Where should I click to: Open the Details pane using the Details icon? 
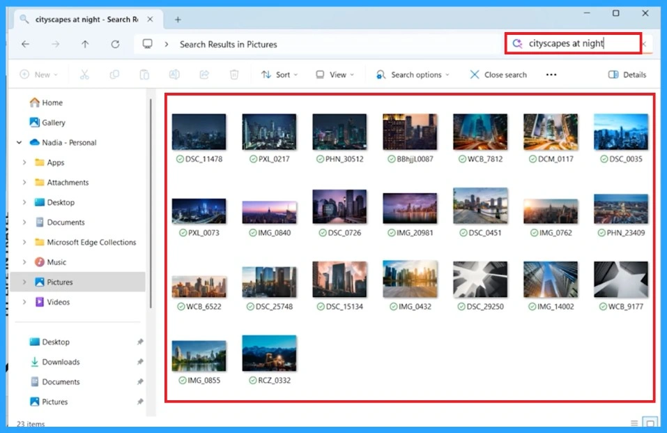click(x=625, y=74)
